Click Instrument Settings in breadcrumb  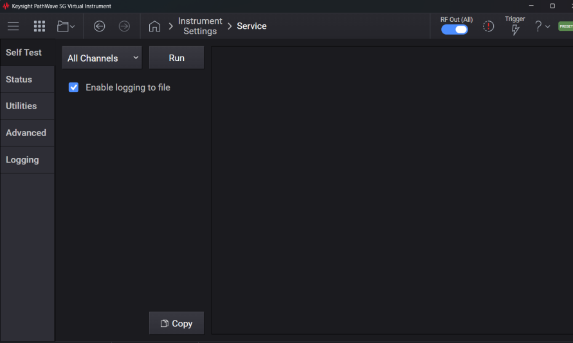200,26
